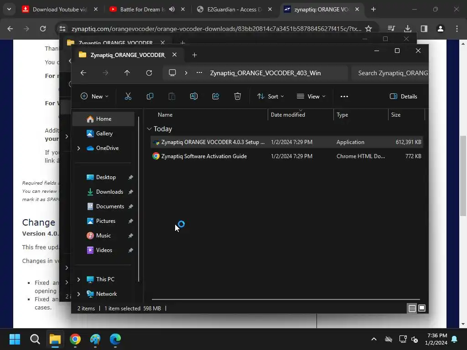Open Windows Start menu
Viewport: 467px width, 350px height.
point(15,339)
